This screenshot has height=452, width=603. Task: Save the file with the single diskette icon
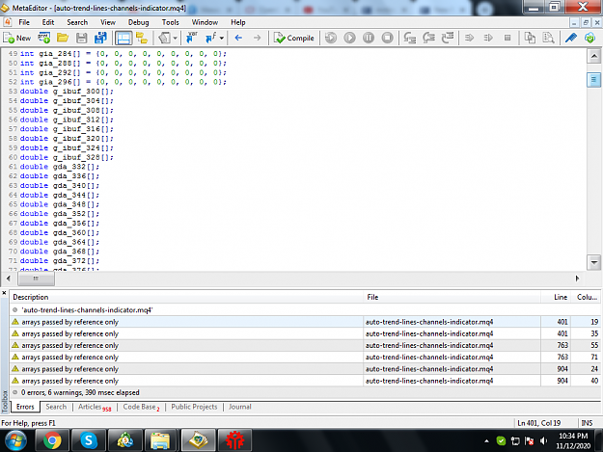coord(82,38)
